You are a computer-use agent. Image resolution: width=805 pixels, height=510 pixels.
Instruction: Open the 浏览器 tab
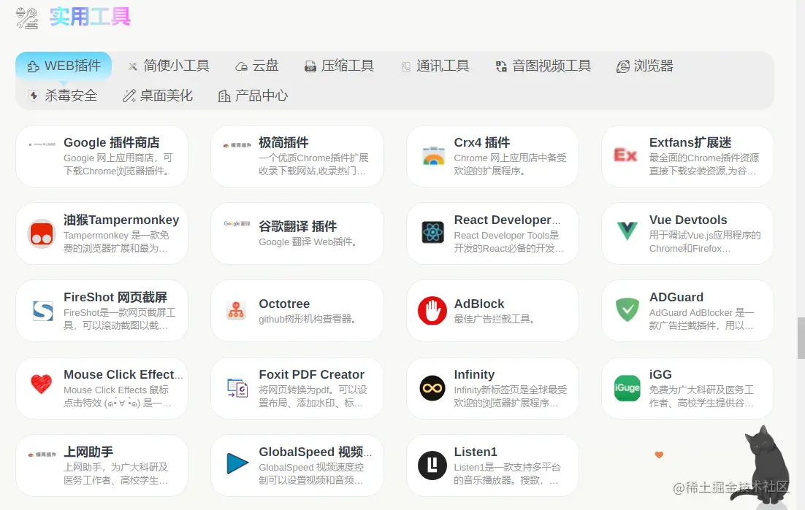[x=645, y=66]
